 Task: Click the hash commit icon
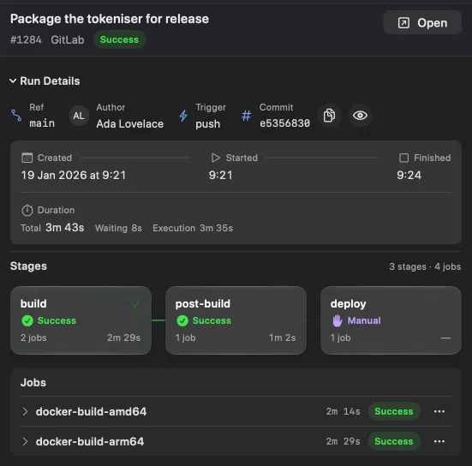246,116
